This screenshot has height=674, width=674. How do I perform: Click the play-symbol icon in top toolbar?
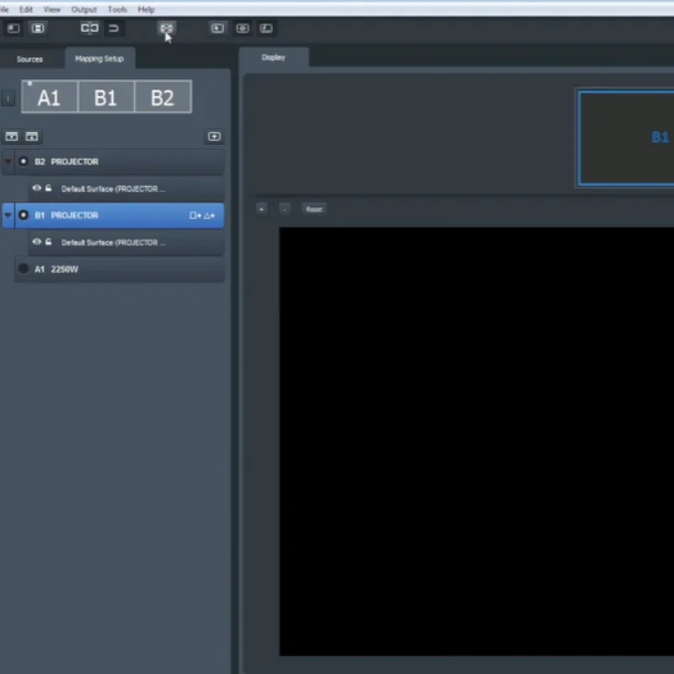[x=217, y=28]
